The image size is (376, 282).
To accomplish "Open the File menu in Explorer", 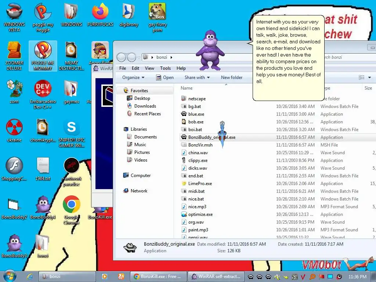I will (123, 68).
